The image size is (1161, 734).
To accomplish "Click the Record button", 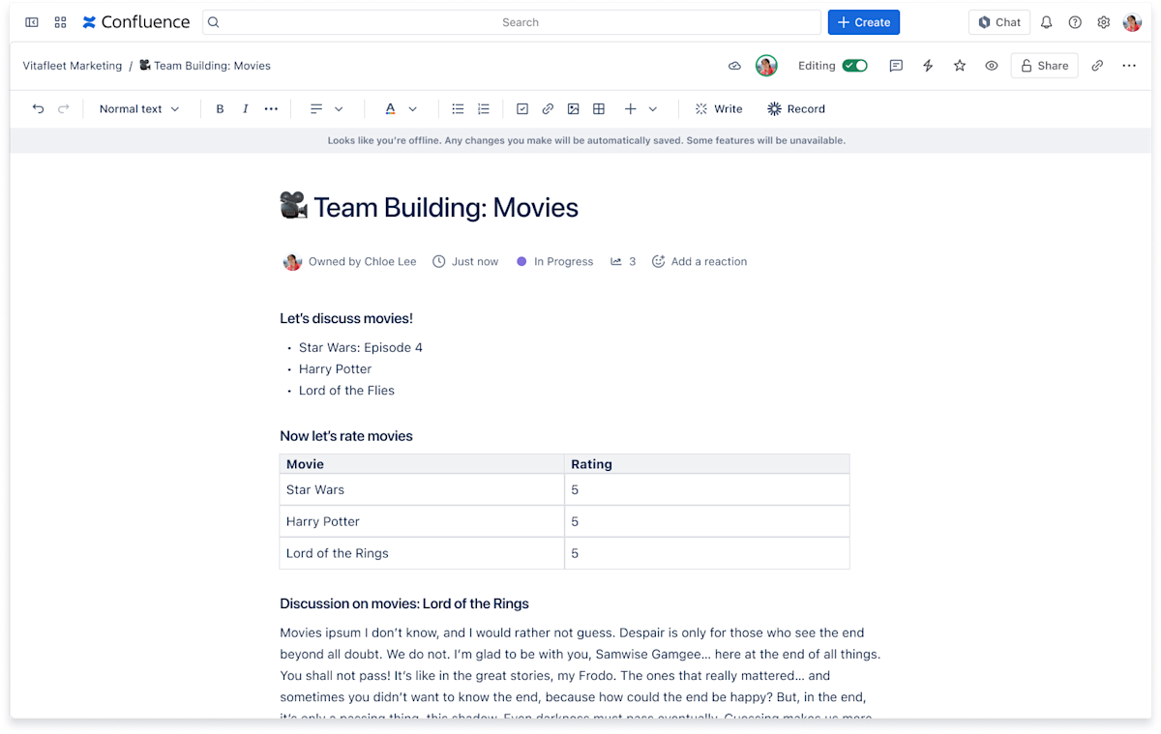I will tap(796, 109).
